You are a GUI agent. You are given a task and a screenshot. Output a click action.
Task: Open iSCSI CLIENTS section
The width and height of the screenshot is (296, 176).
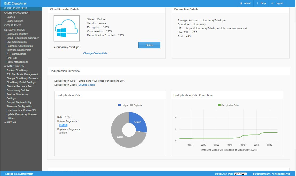pyautogui.click(x=13, y=25)
